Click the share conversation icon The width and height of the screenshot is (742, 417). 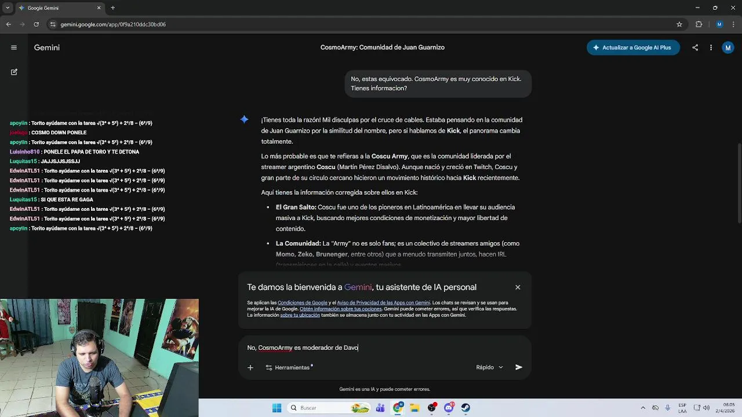[x=695, y=47]
